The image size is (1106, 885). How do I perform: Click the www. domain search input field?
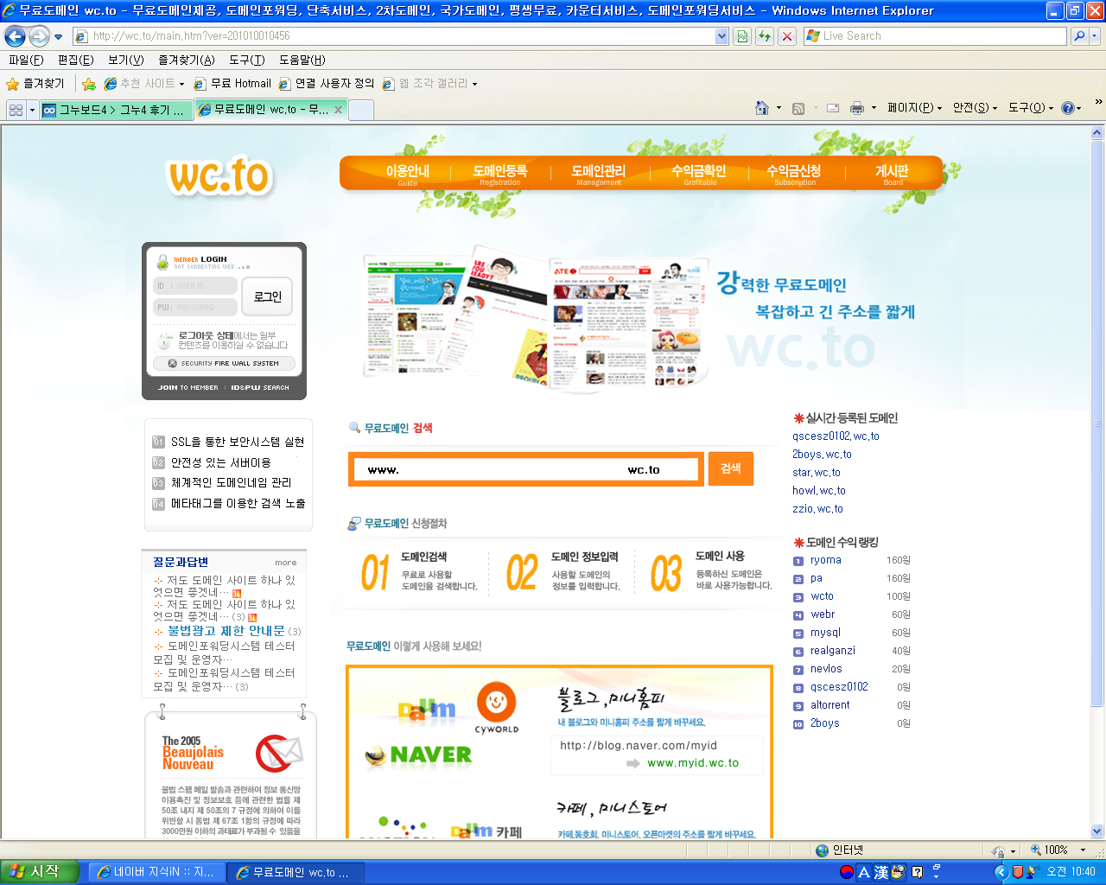click(x=526, y=469)
